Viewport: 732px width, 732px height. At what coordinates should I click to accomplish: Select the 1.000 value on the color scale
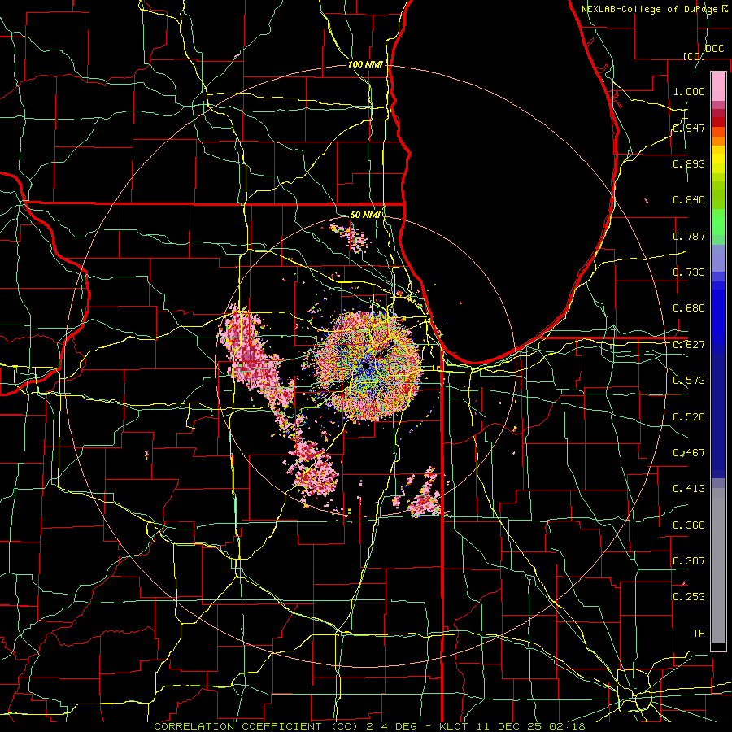(x=689, y=91)
